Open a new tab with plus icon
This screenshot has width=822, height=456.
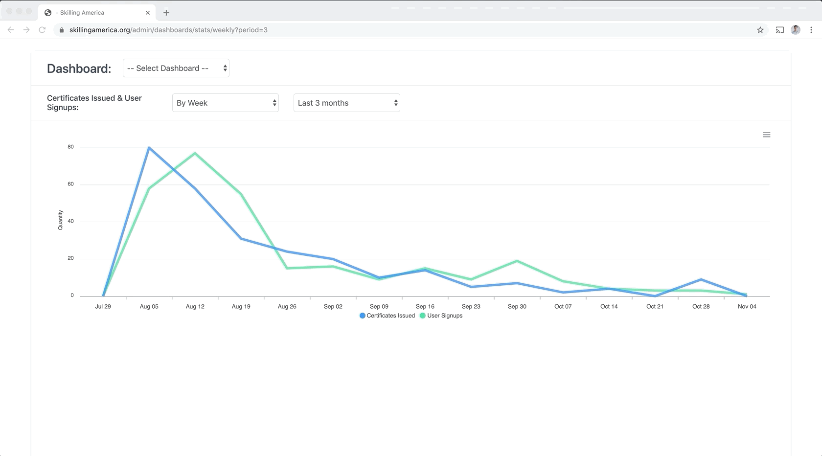coord(166,13)
